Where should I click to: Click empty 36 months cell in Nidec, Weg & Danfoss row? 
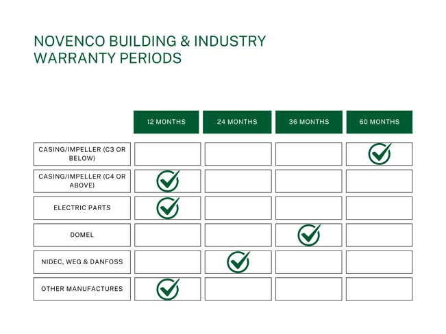[x=308, y=262]
